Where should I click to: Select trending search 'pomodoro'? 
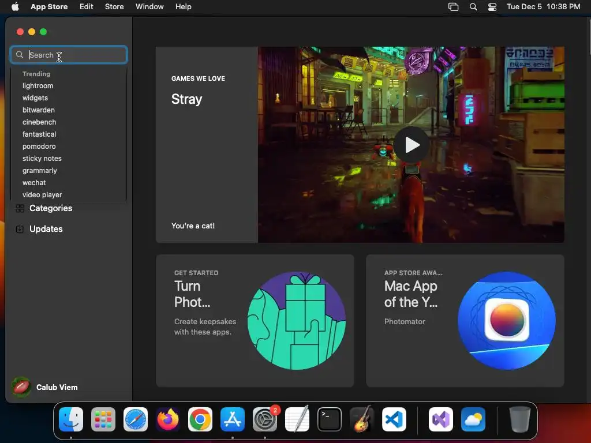click(x=39, y=146)
